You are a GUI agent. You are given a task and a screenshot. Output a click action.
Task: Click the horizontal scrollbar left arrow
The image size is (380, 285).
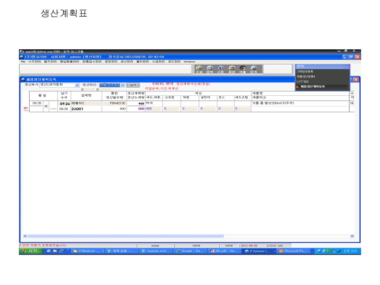pos(25,236)
